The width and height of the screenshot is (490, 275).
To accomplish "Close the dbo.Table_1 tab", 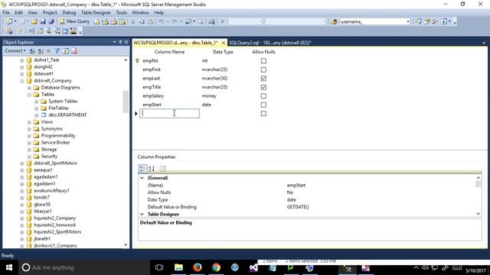I will pos(224,43).
